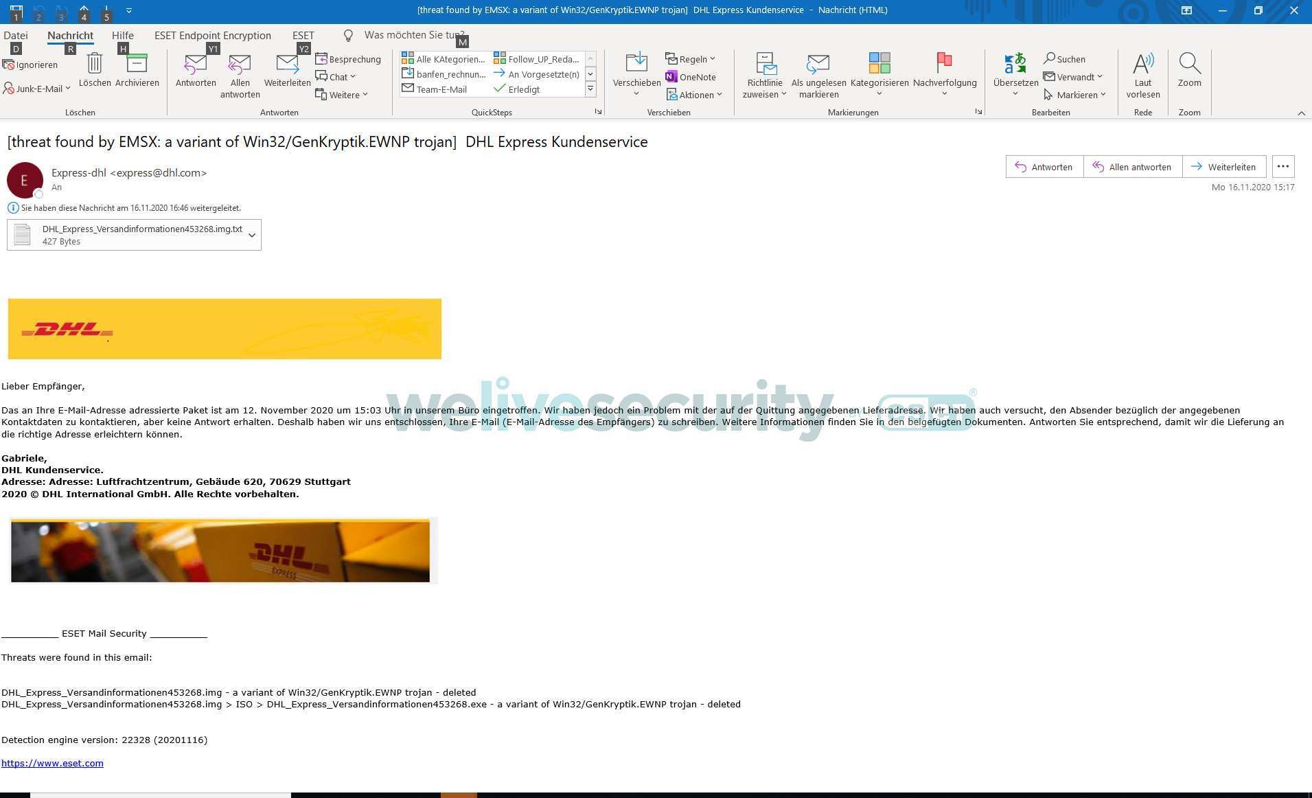This screenshot has height=798, width=1312.
Task: Click the Löschen trash icon
Action: (94, 65)
